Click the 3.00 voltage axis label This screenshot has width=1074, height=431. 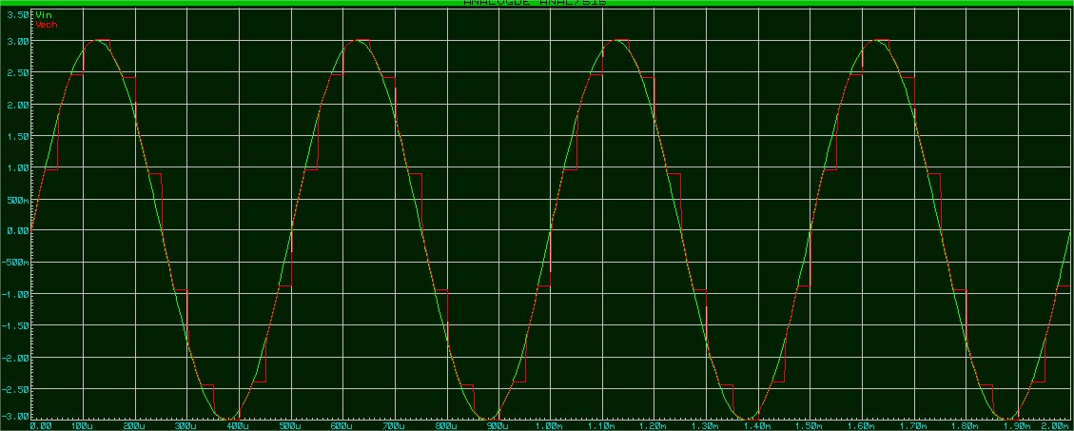click(x=20, y=41)
